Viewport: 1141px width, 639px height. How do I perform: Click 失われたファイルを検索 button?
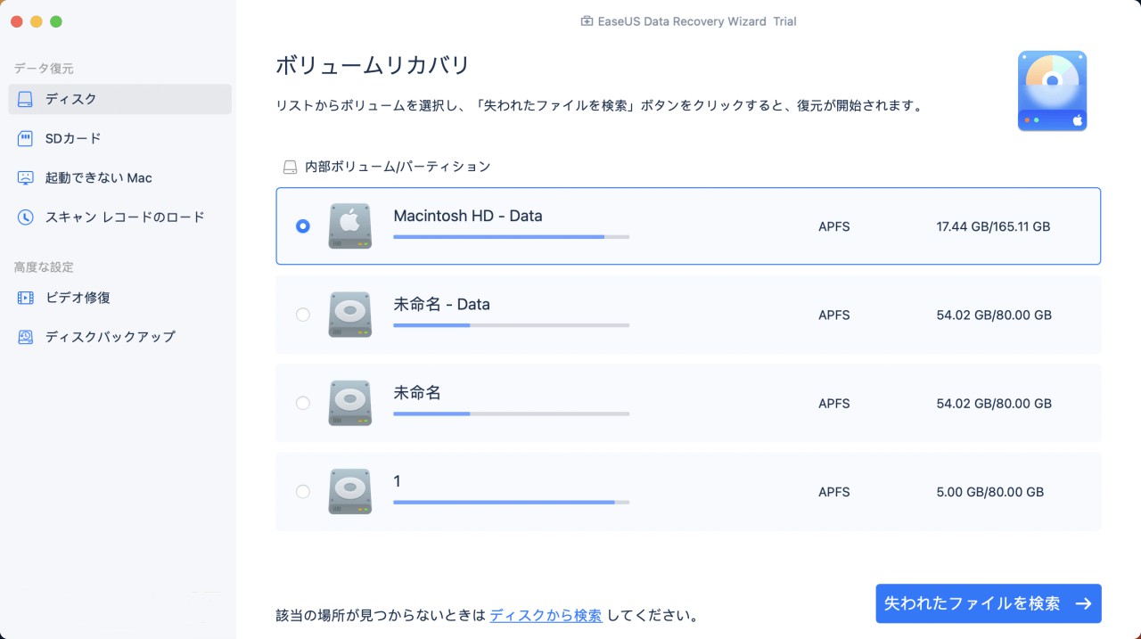(x=989, y=603)
